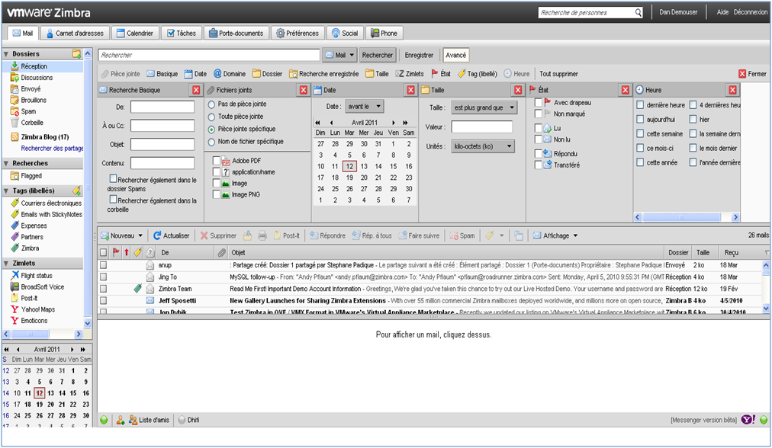Click horizontal scrollbar in Heure panel
Image resolution: width=772 pixels, height=448 pixels.
[682, 217]
